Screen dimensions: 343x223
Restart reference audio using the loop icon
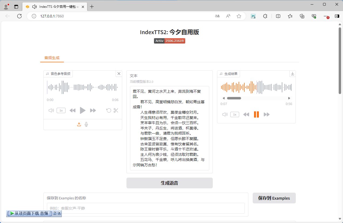tap(108, 110)
